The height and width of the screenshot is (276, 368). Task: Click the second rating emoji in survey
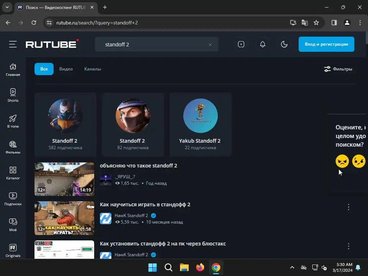(x=359, y=161)
